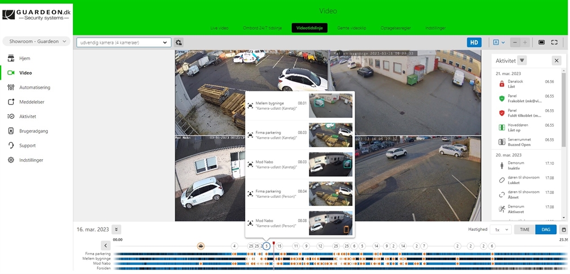This screenshot has width=570, height=274.
Task: Click the 4-event cluster on timeline
Action: [234, 246]
